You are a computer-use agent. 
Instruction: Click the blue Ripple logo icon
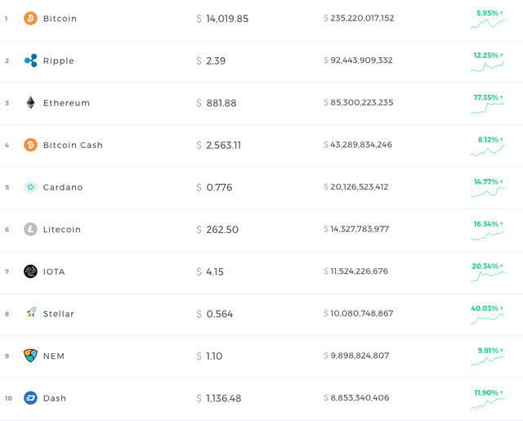[30, 60]
